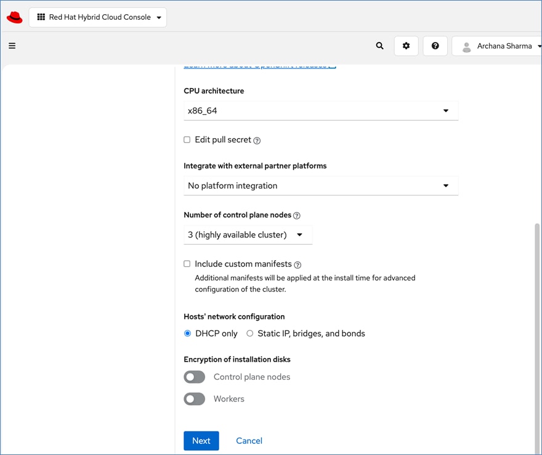The height and width of the screenshot is (455, 542).
Task: Click the user avatar icon
Action: click(x=467, y=47)
